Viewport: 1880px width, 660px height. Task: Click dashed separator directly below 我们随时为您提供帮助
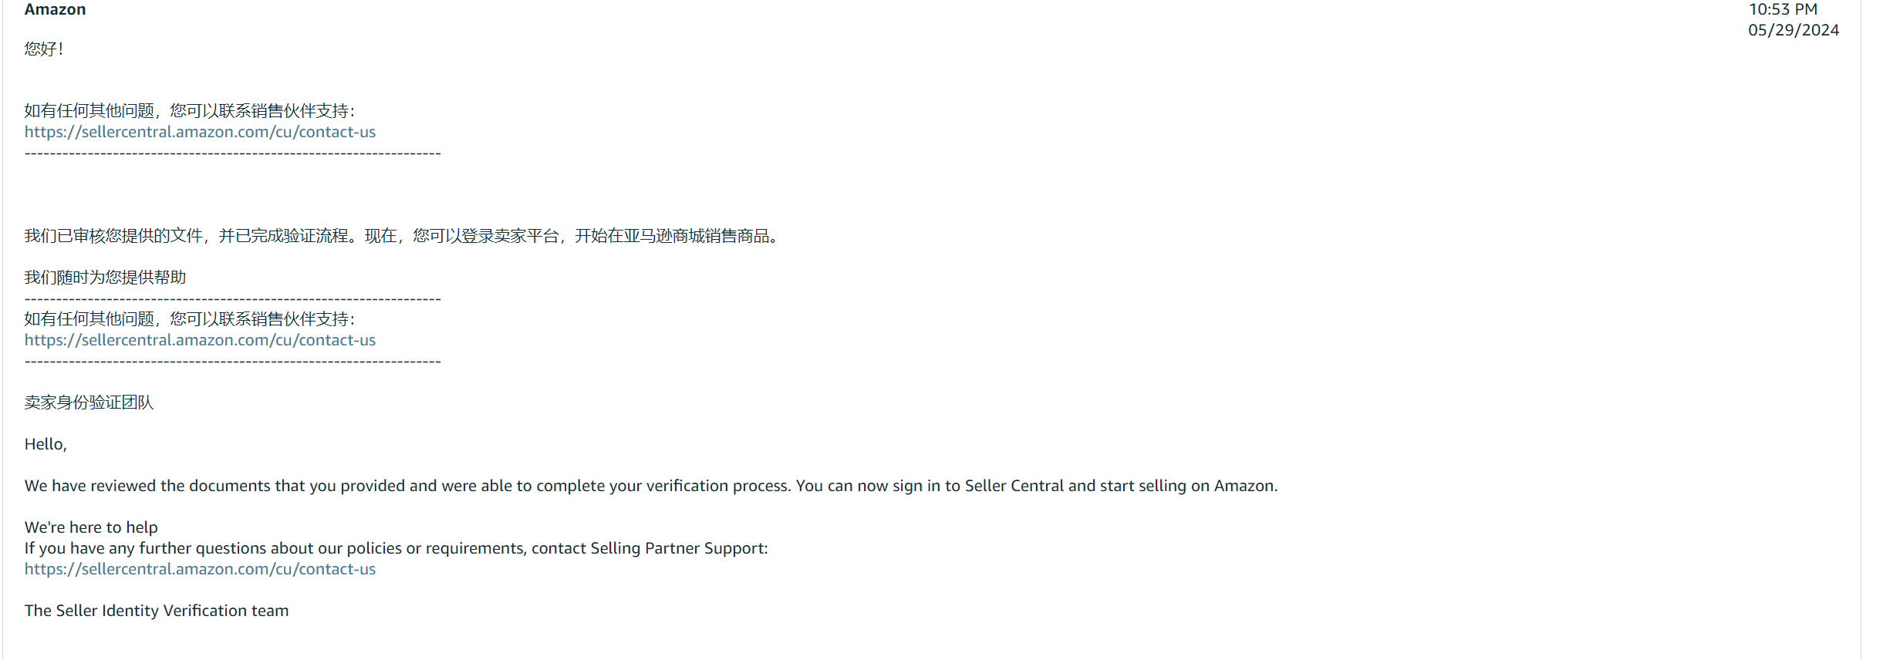(x=232, y=299)
